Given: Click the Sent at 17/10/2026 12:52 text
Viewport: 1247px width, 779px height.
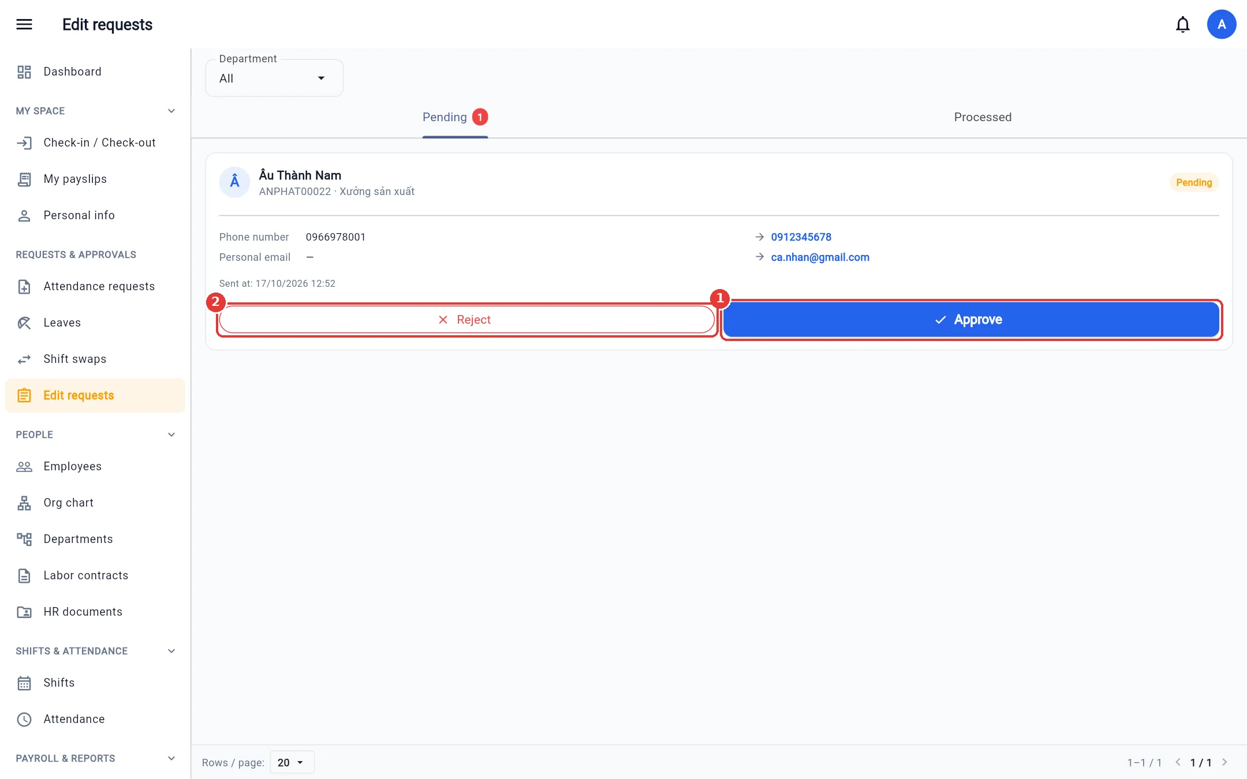Looking at the screenshot, I should coord(277,283).
